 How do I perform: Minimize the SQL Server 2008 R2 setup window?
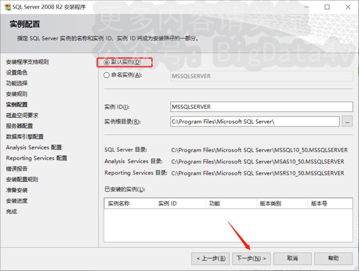coord(306,7)
